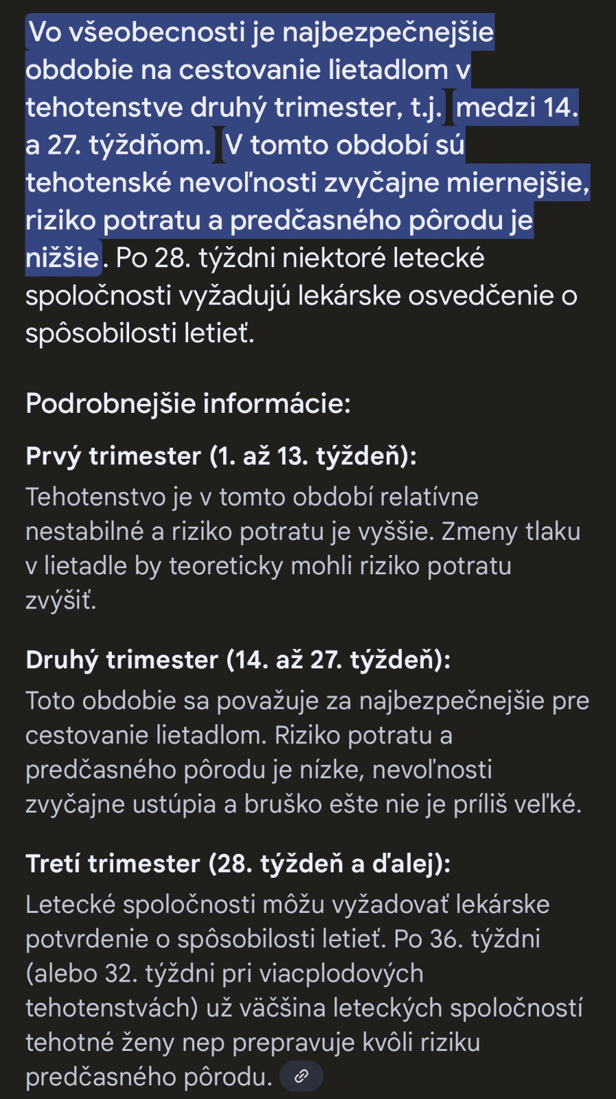Select the "Druhý trimester" section heading
Viewport: 616px width, 1099px height.
[122, 659]
